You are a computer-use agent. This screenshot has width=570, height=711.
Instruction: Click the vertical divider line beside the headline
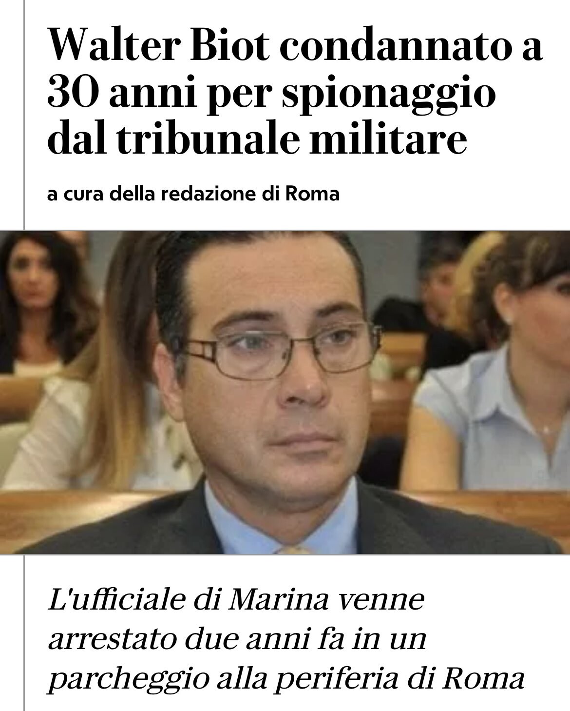pyautogui.click(x=24, y=115)
